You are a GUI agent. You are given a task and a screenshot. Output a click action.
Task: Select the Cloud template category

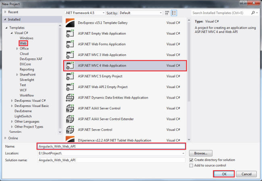[24, 53]
